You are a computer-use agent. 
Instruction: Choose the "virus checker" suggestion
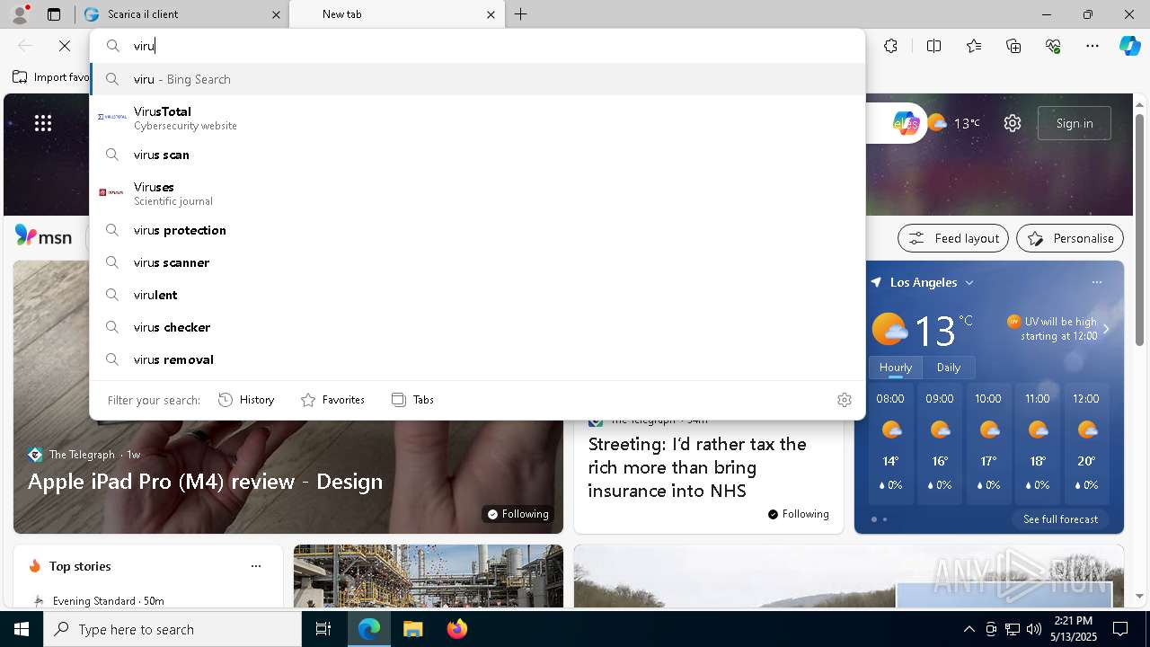pyautogui.click(x=477, y=327)
